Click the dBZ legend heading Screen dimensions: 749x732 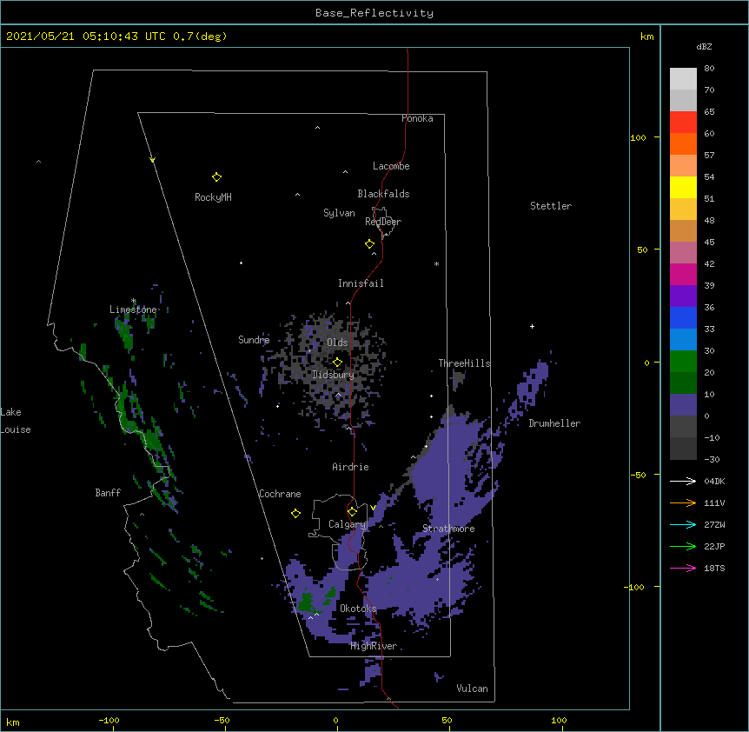click(704, 47)
